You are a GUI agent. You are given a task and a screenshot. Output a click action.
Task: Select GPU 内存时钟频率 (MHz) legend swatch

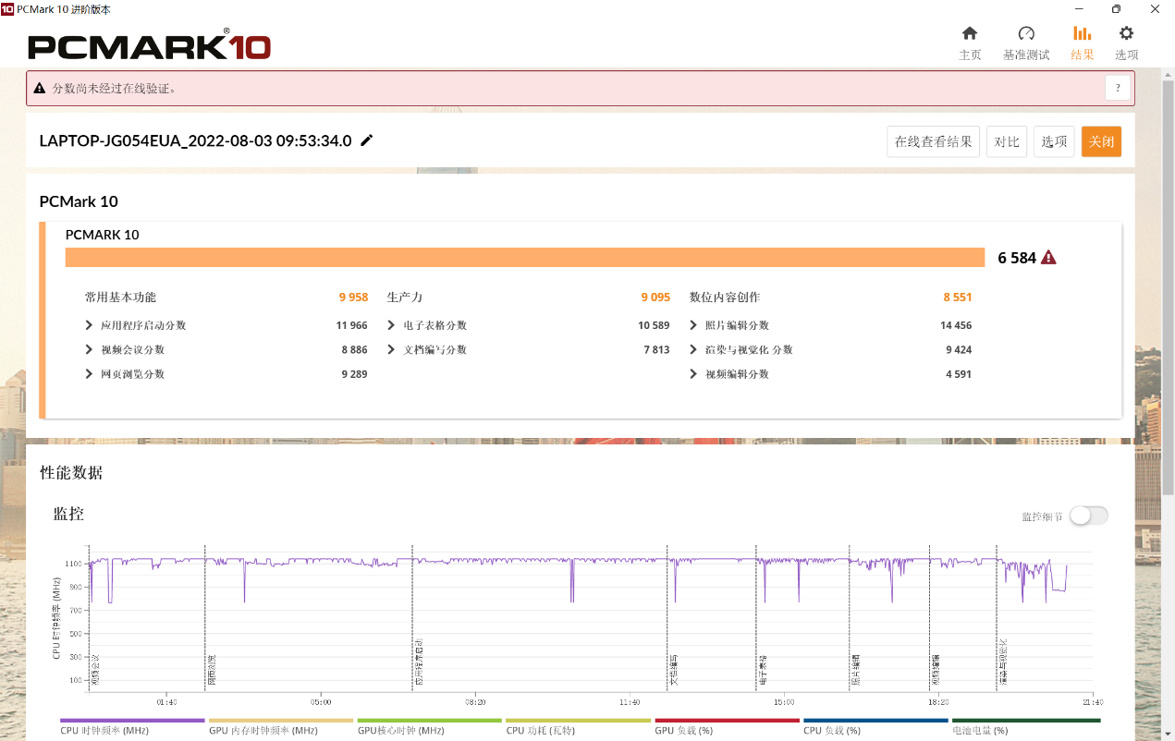[x=281, y=721]
